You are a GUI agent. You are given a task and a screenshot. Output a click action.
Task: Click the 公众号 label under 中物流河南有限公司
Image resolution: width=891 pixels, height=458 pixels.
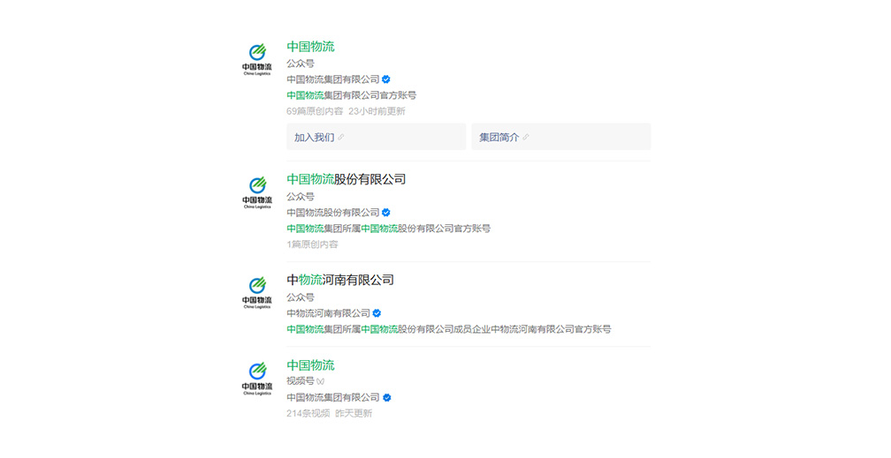coord(300,297)
